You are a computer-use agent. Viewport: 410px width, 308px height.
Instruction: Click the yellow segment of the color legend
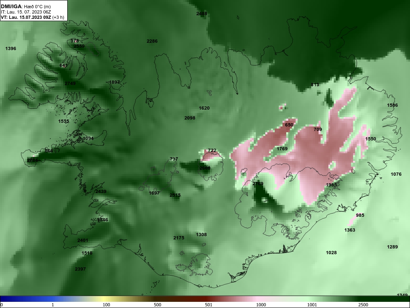pyautogui.click(x=105, y=299)
